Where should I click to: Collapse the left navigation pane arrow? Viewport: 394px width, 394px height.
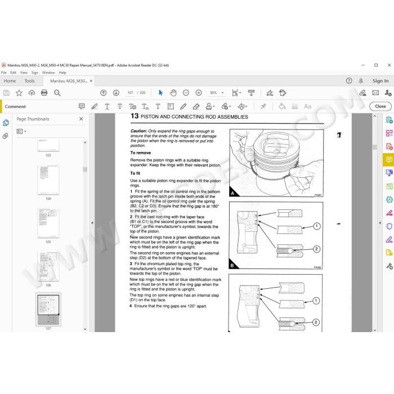click(92, 223)
